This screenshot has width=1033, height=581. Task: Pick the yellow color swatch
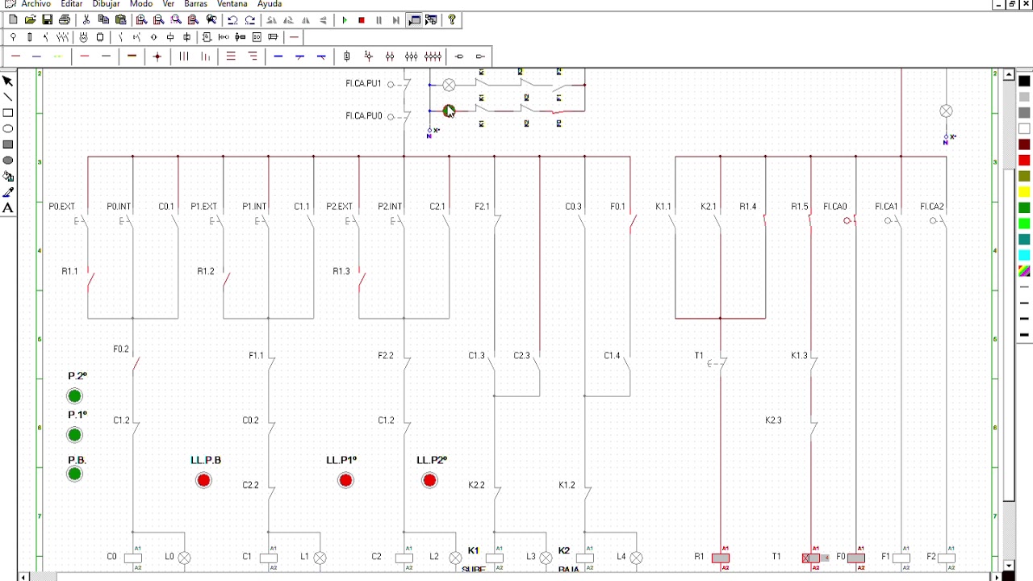(x=1024, y=192)
